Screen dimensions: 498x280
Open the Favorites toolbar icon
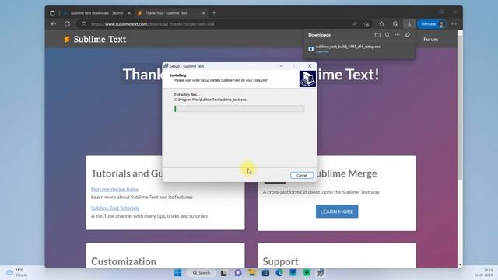click(x=382, y=24)
